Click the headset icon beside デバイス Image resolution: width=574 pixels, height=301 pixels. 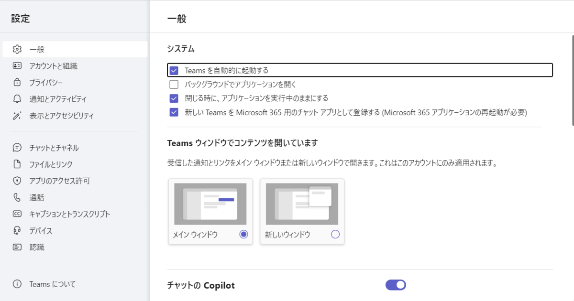point(17,231)
